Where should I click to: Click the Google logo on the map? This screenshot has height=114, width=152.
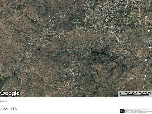(10, 93)
